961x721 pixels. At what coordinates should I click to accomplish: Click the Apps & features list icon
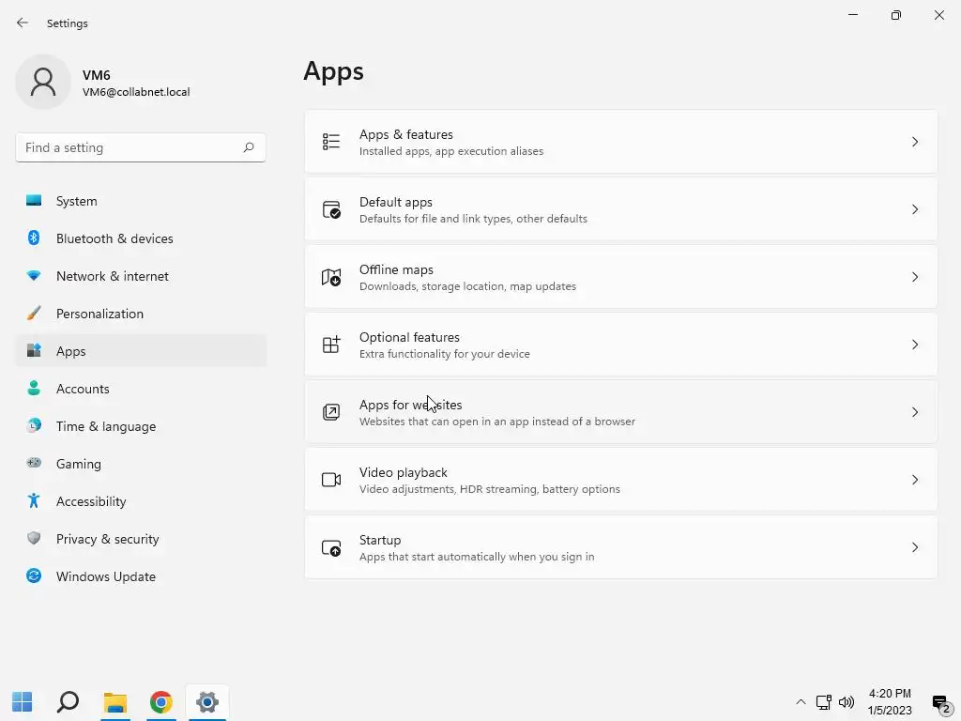tap(331, 142)
